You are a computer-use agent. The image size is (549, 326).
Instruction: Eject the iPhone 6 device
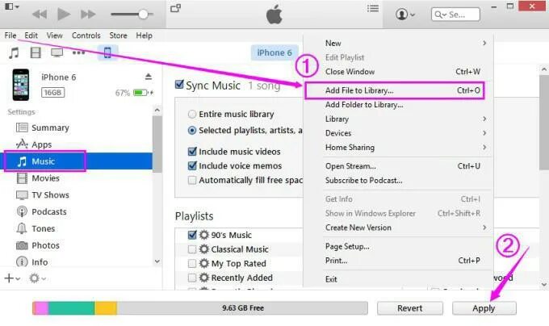[149, 77]
